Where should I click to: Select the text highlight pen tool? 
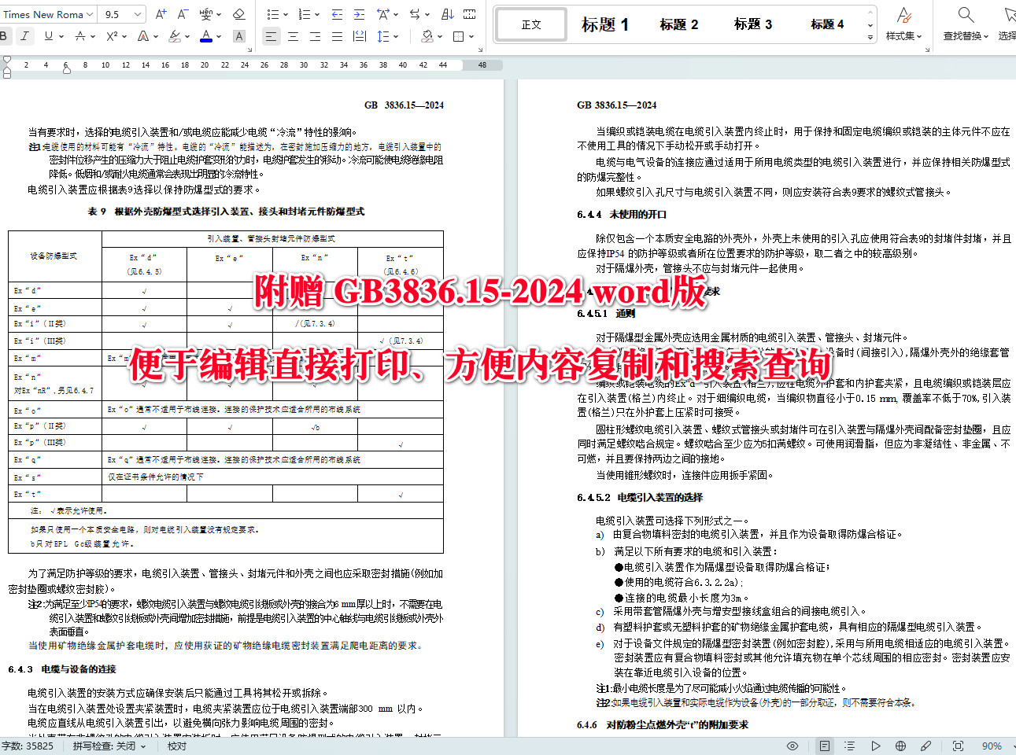coord(175,36)
